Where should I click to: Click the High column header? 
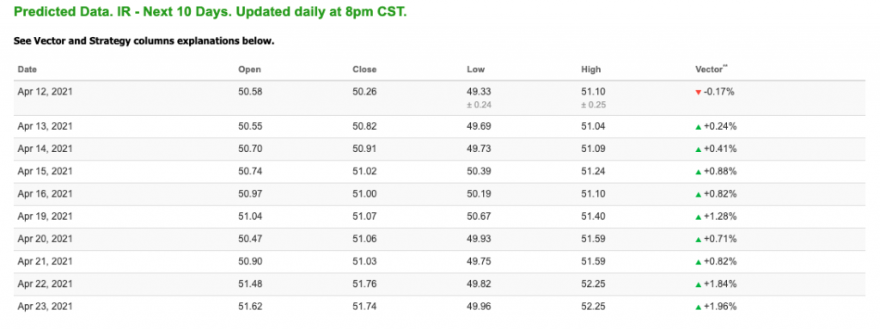tap(591, 70)
